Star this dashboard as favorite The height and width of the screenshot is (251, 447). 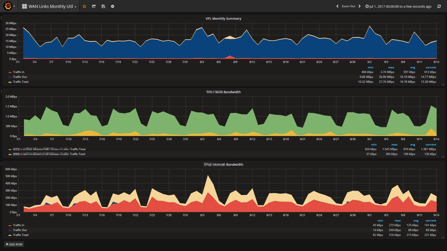click(84, 6)
